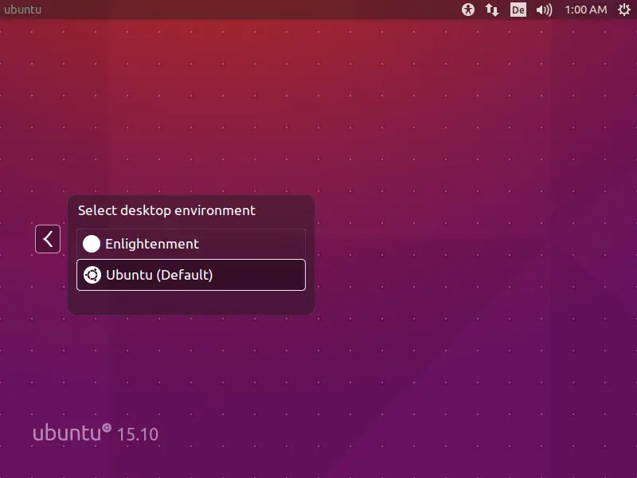
Task: Open the De keyboard layout indicator
Action: pyautogui.click(x=518, y=10)
